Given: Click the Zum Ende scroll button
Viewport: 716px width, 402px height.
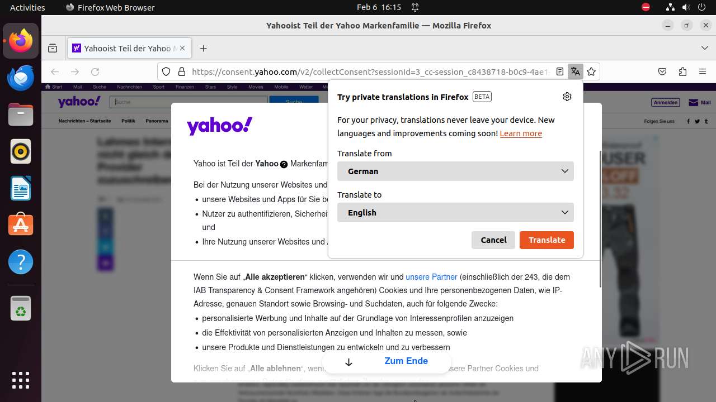Looking at the screenshot, I should pos(387,362).
